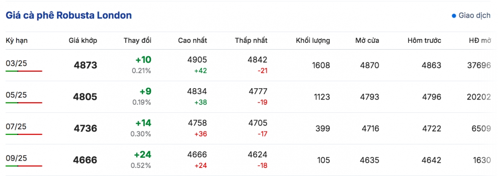Click the price range bar under 03/25
The width and height of the screenshot is (498, 176).
24,71
